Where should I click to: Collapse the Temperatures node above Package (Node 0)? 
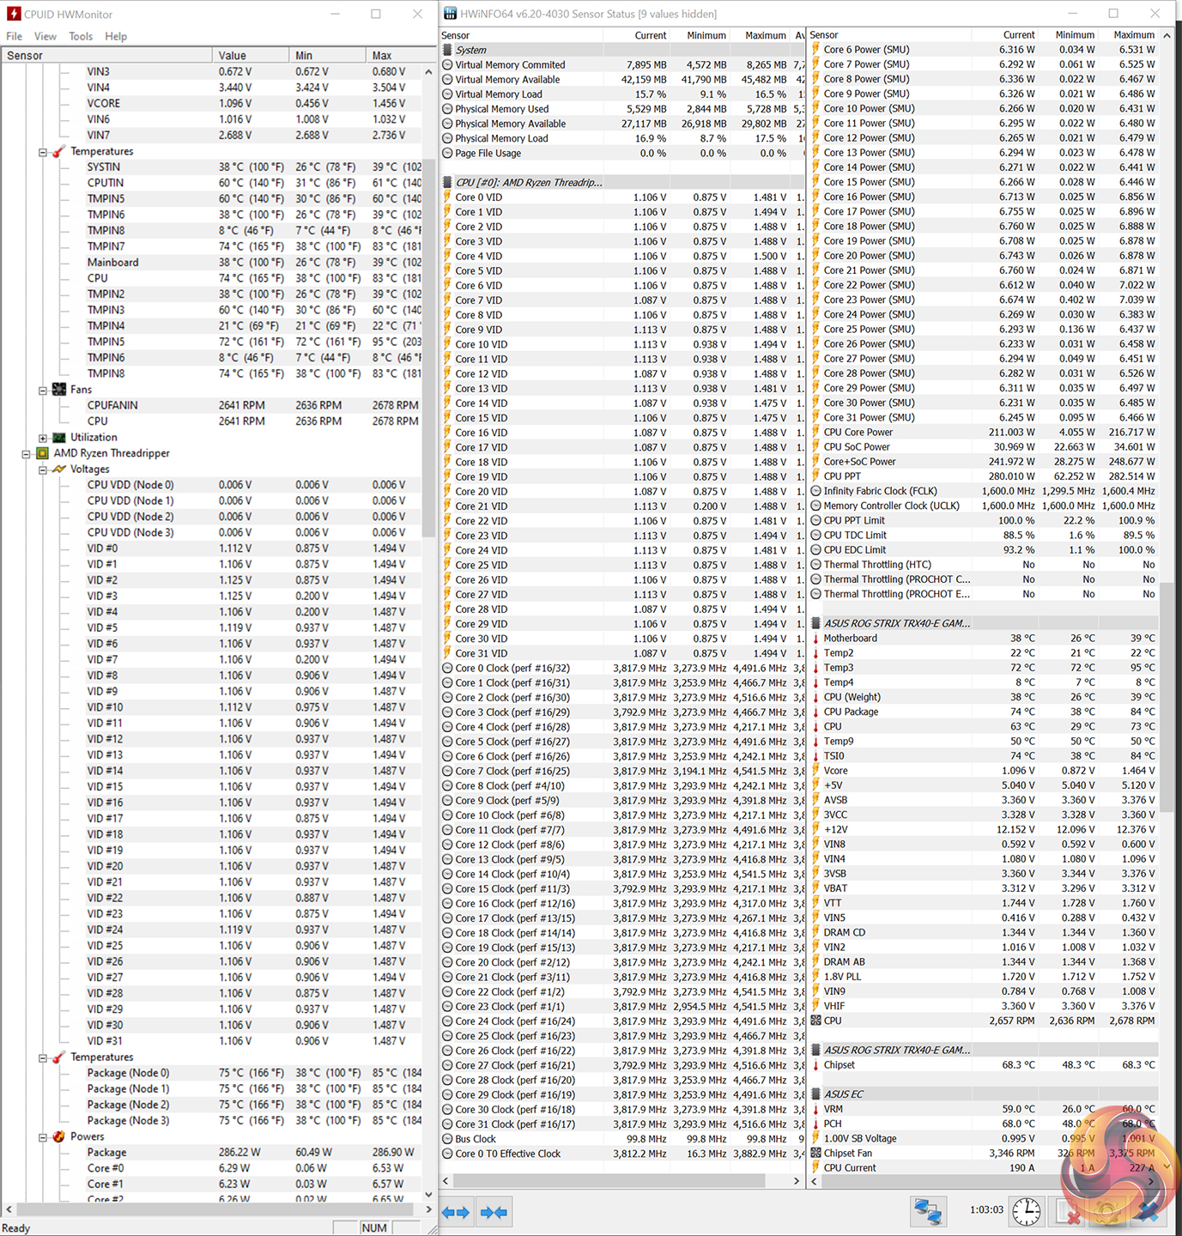42,1057
